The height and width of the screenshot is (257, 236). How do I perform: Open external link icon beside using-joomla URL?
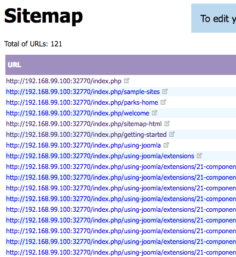pyautogui.click(x=166, y=145)
